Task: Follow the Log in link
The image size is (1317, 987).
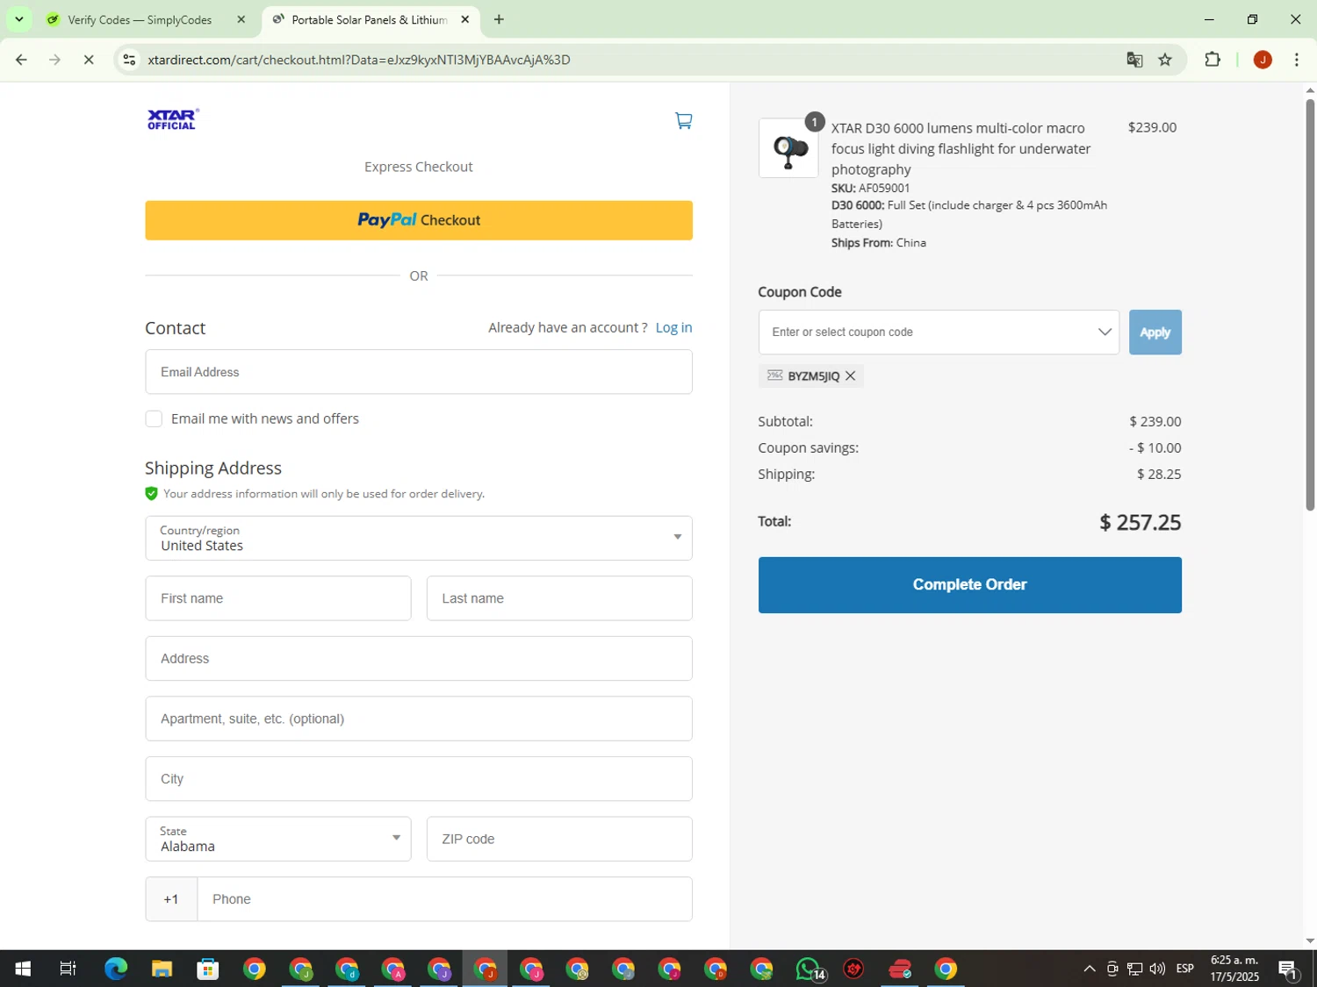Action: (x=673, y=327)
